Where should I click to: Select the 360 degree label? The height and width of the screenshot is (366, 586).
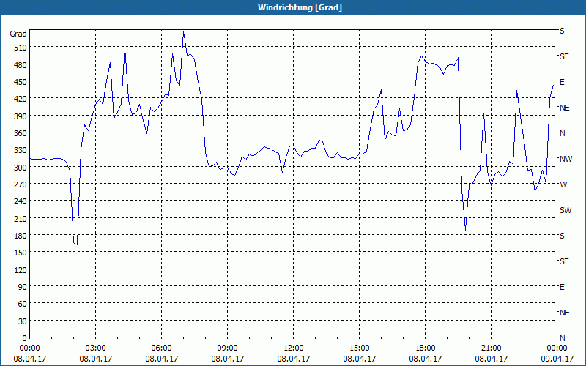click(x=21, y=133)
